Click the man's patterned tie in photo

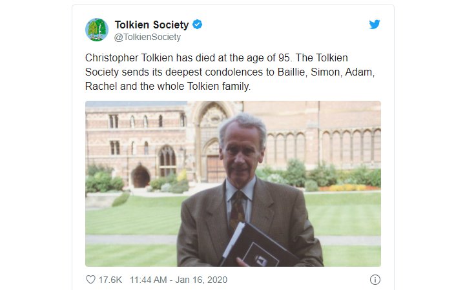pyautogui.click(x=237, y=210)
